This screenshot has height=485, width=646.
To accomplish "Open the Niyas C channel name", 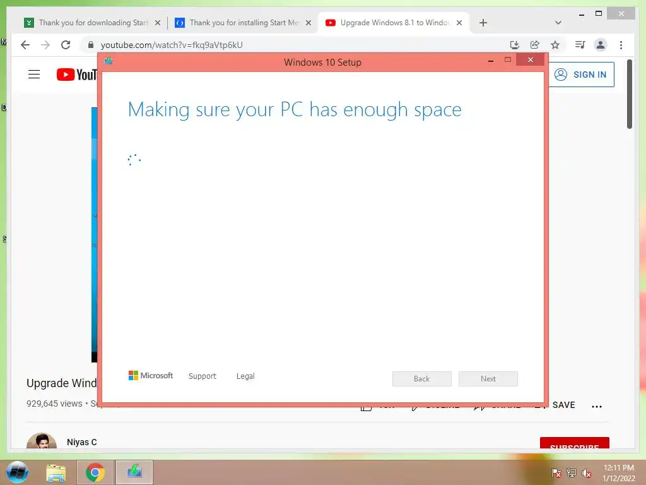I will [81, 442].
